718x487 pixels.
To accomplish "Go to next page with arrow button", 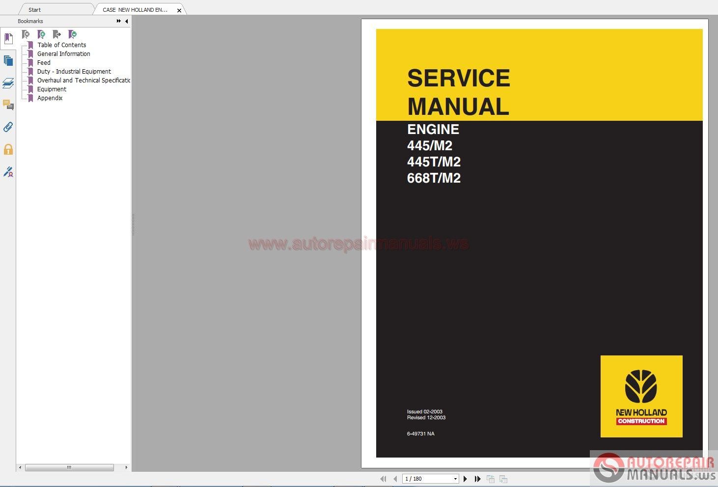I will pos(465,479).
